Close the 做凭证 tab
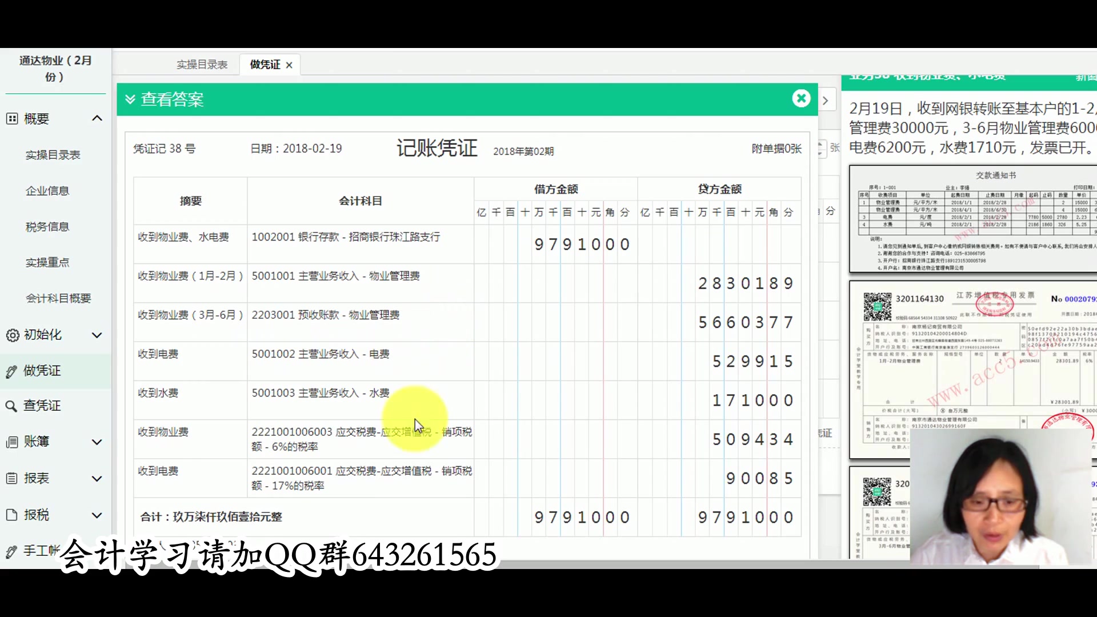 tap(289, 65)
